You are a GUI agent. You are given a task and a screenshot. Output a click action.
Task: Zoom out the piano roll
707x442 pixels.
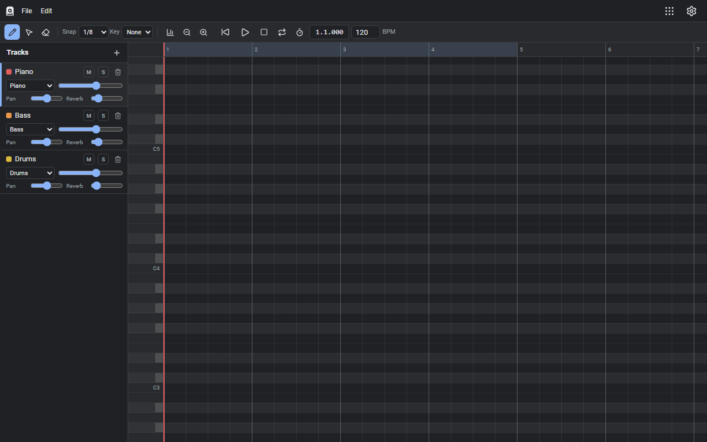[x=187, y=32]
